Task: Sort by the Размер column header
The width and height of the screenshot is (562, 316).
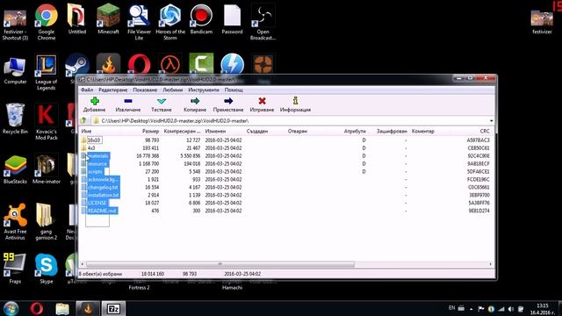Action: click(x=150, y=131)
